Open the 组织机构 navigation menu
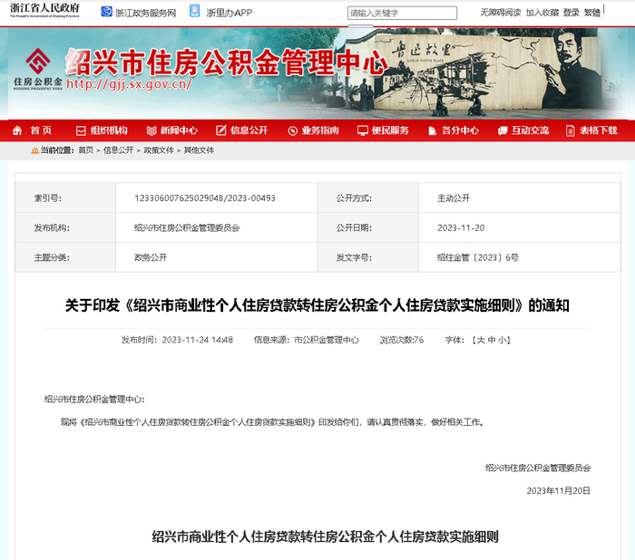Image resolution: width=635 pixels, height=560 pixels. click(109, 130)
